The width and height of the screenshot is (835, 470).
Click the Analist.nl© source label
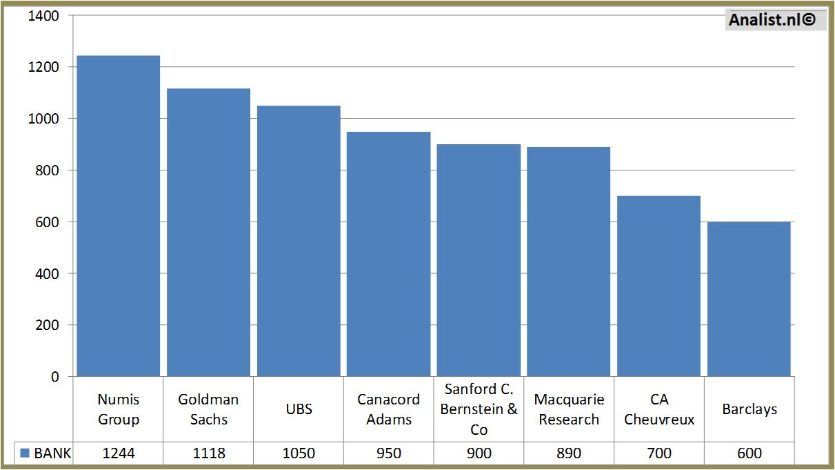click(773, 20)
